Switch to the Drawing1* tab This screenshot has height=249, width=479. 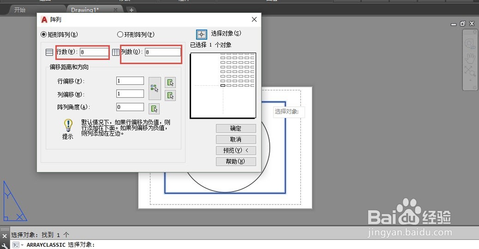coord(85,10)
